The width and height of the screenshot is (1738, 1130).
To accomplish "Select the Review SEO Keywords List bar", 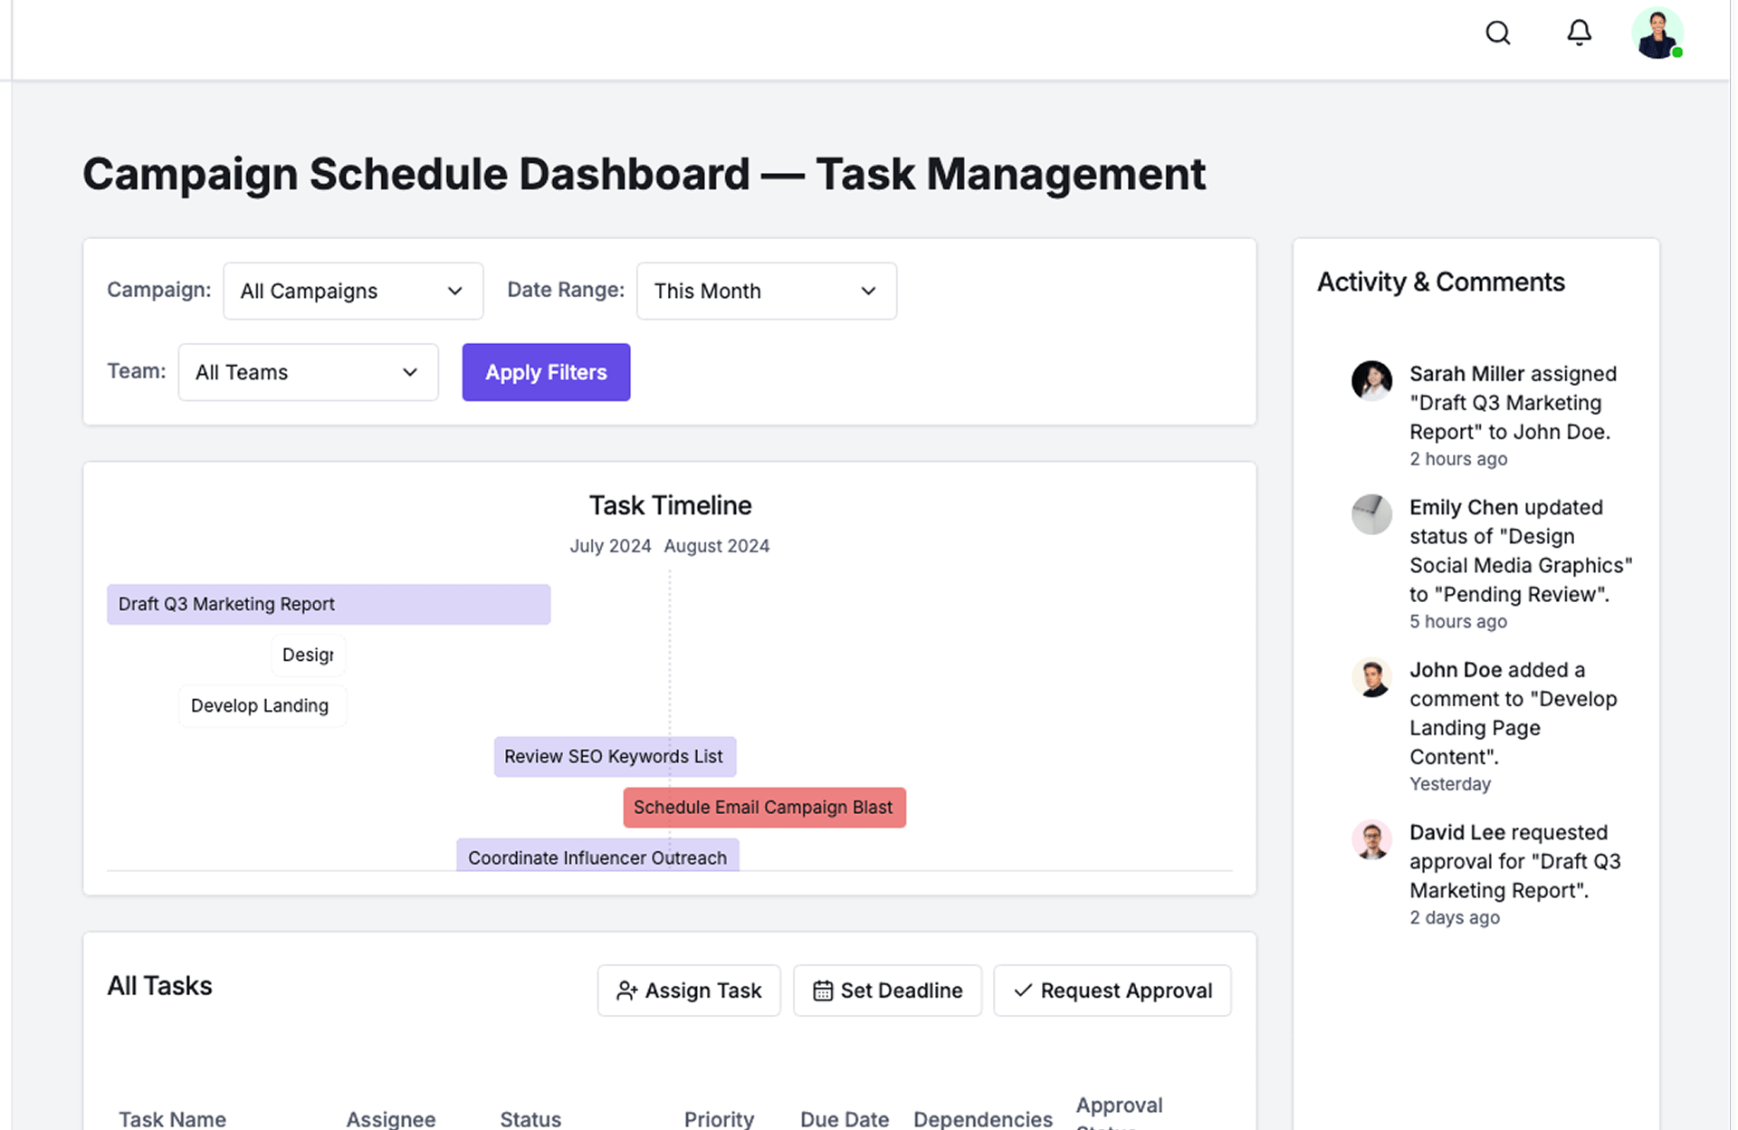I will [x=614, y=756].
